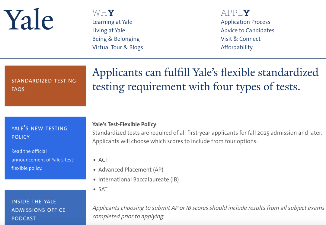The image size is (326, 225).
Task: Click the Advanced Placement (AP) list item
Action: [131, 170]
